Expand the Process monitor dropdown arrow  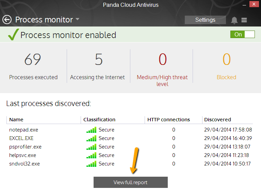[x=77, y=19]
